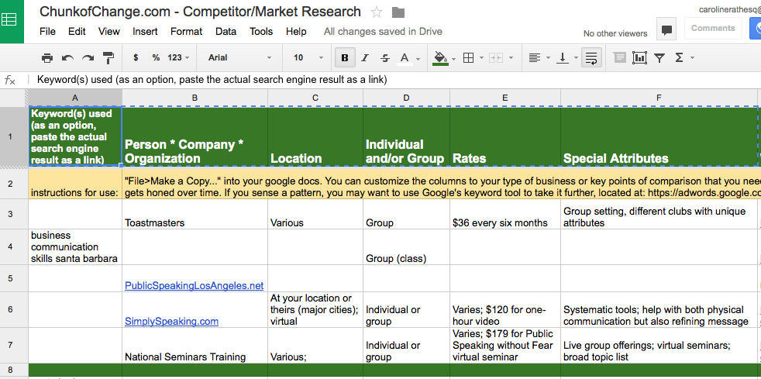Expand the horizontal align dropdown arrow
The width and height of the screenshot is (761, 379).
548,58
